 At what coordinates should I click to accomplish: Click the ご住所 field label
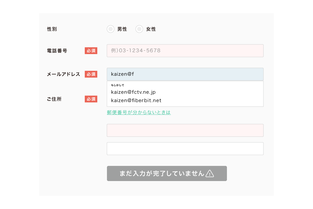coord(54,99)
